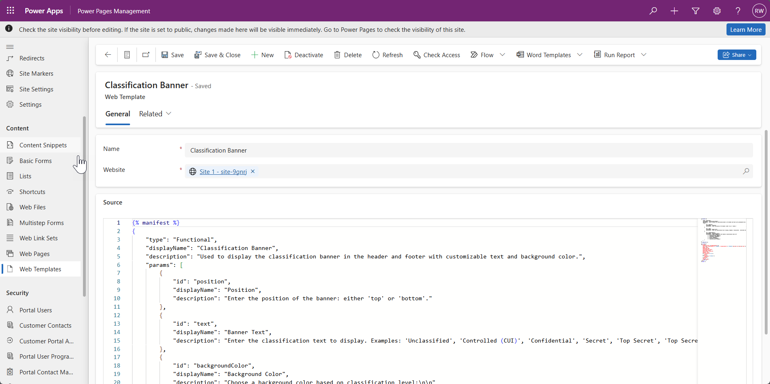Open Site Settings in the sidebar
Screen dimensions: 770x384
(40, 89)
